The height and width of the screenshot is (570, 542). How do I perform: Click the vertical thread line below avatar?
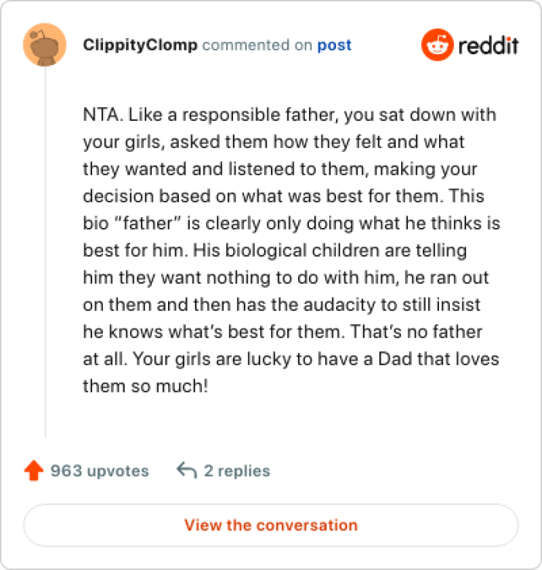pyautogui.click(x=45, y=256)
